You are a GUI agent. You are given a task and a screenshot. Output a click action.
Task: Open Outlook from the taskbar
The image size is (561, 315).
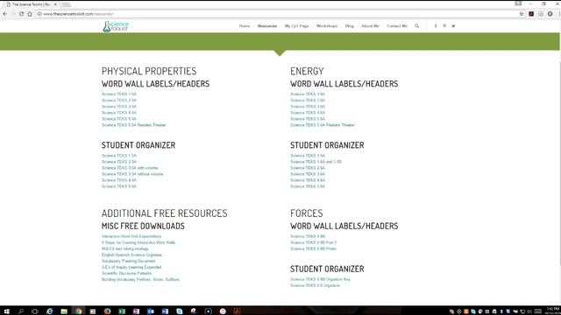tap(151, 311)
